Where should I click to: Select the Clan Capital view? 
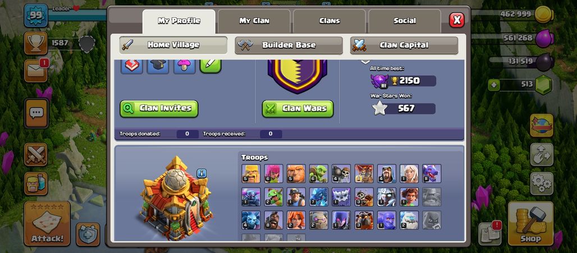(x=404, y=45)
